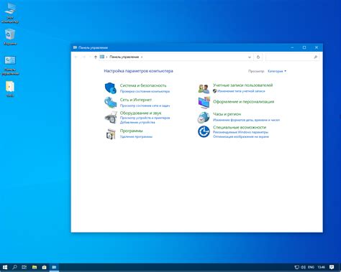Open Microsoft Store from taskbar
The image size is (341, 272).
pos(44,267)
